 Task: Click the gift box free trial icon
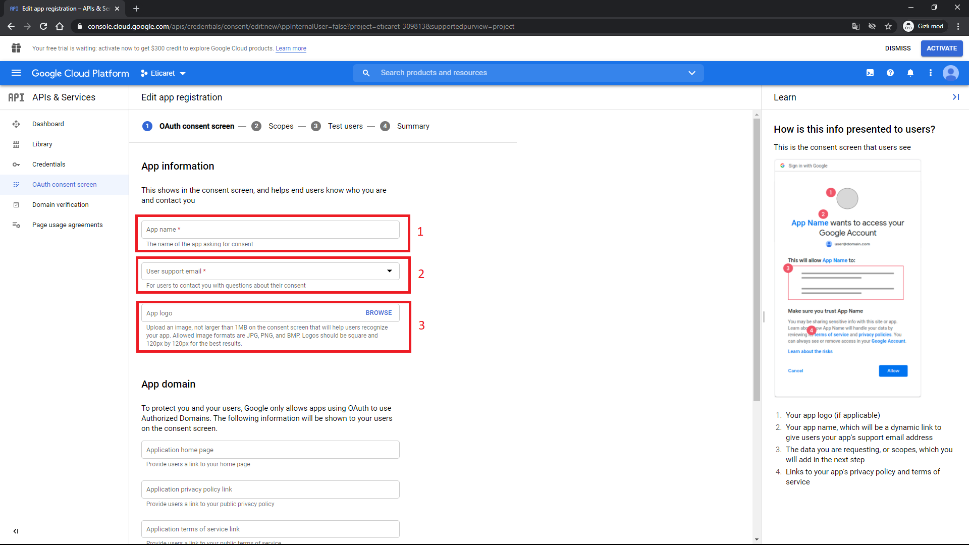pos(16,48)
